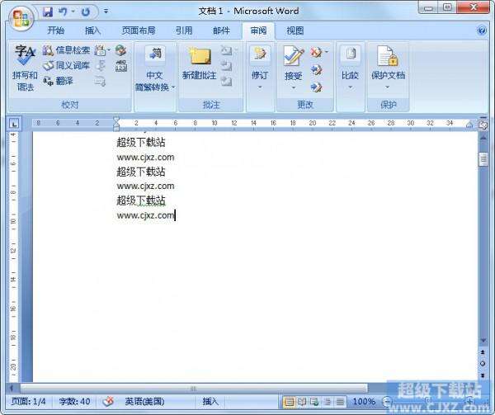This screenshot has height=415, width=495.
Task: Switch to the 开始 tab
Action: [x=55, y=31]
